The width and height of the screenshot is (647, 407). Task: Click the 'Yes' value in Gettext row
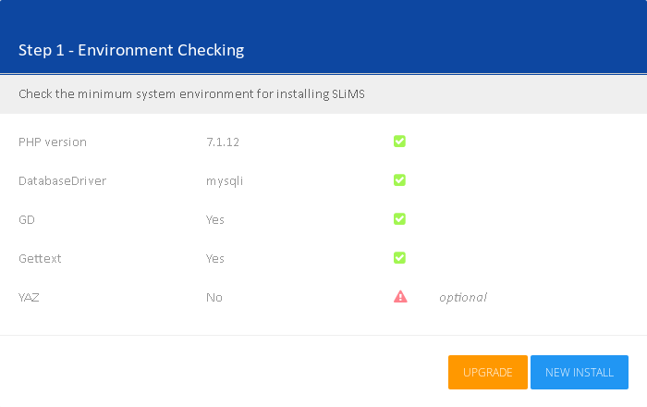215,259
